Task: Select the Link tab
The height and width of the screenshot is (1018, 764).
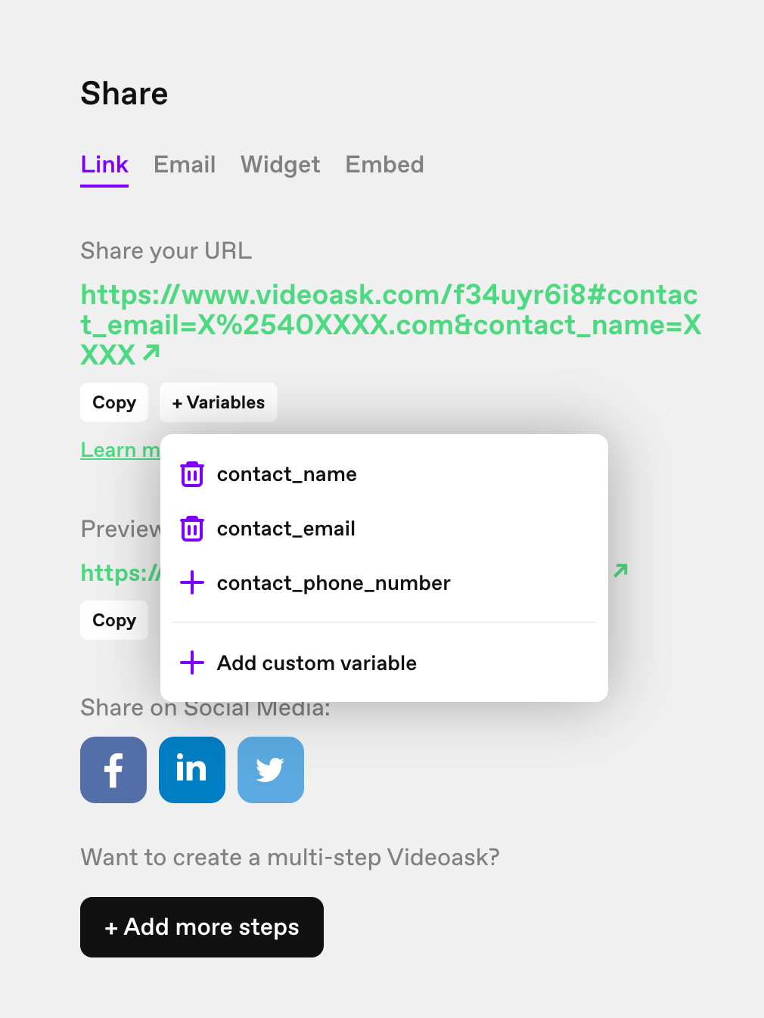Action: click(104, 165)
